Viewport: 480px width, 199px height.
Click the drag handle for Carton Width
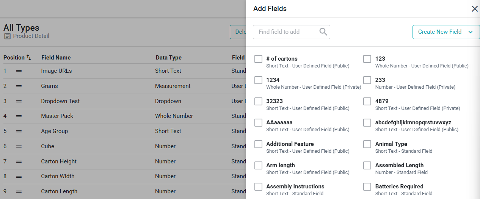coord(19,176)
